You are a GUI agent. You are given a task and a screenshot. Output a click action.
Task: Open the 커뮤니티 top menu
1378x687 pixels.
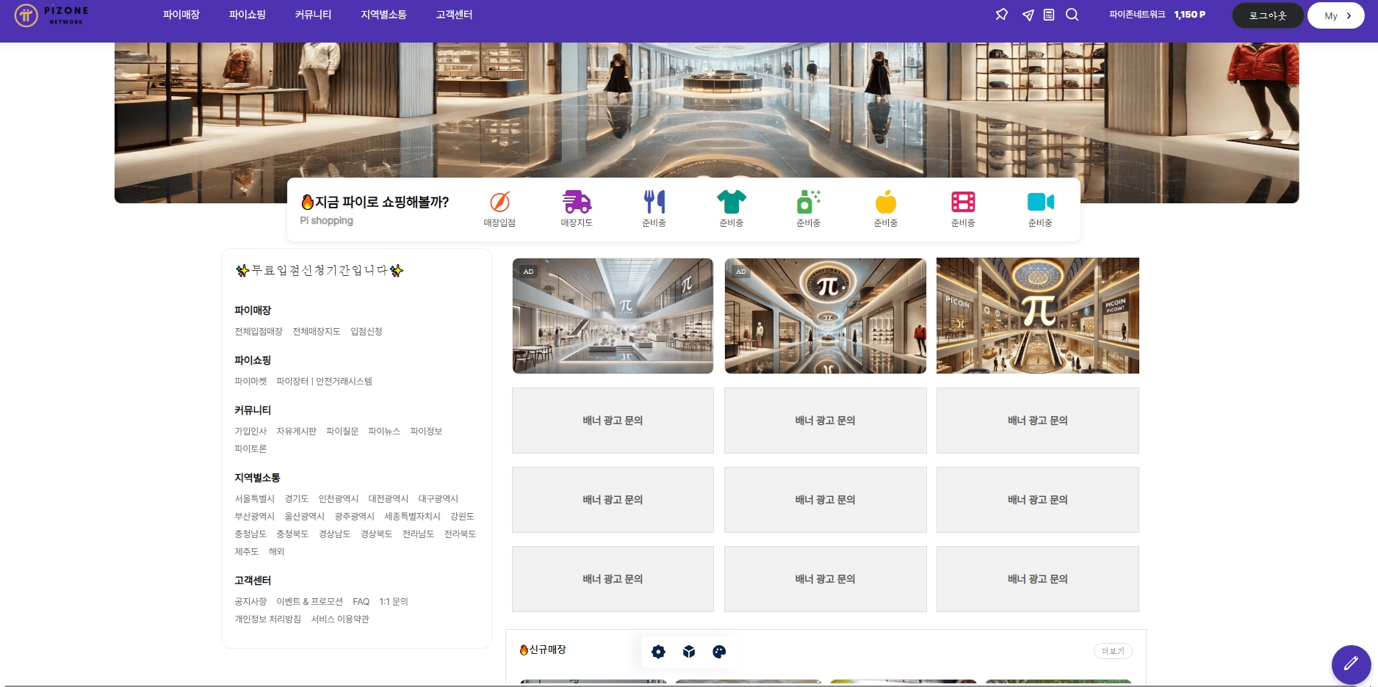tap(313, 15)
